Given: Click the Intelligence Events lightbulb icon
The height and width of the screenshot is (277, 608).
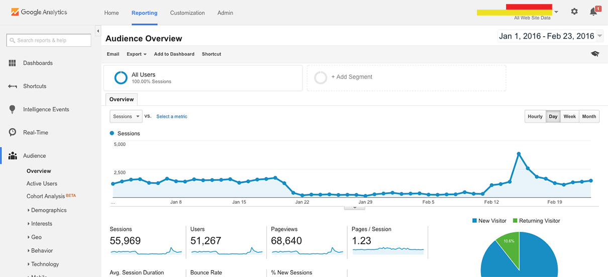Looking at the screenshot, I should click(13, 109).
